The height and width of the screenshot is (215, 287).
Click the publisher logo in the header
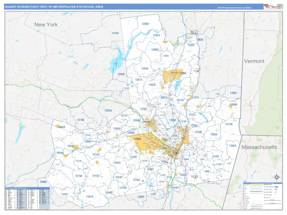pos(270,7)
